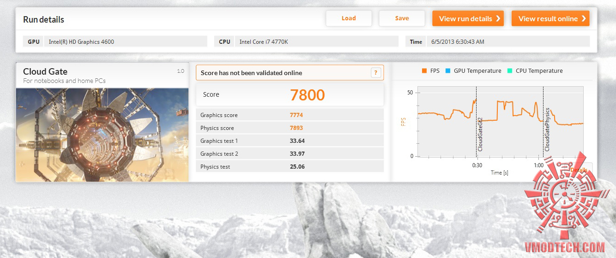Click the 1.0 version label

click(181, 71)
